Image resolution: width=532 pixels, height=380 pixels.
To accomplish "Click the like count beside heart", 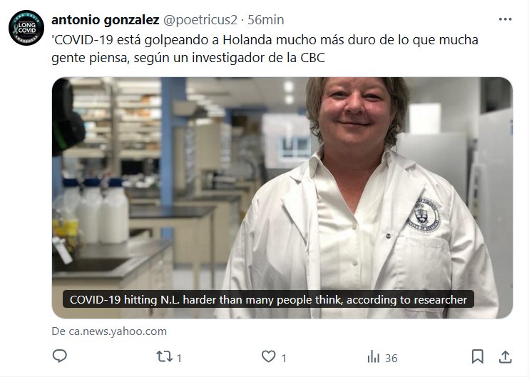I will pyautogui.click(x=284, y=359).
